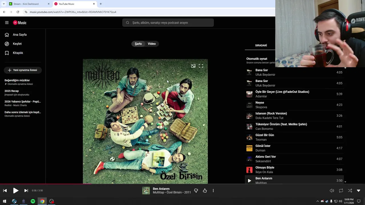Image resolution: width=365 pixels, height=205 pixels.
Task: Click the browser address bar URL
Action: [x=73, y=12]
